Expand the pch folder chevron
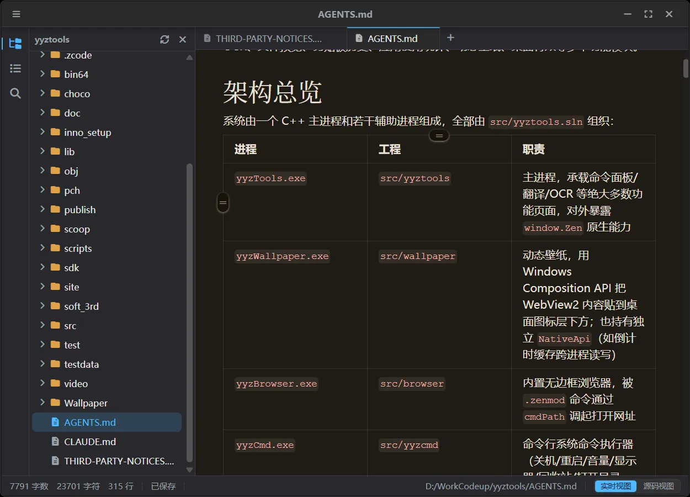Viewport: 690px width, 497px height. [x=43, y=190]
